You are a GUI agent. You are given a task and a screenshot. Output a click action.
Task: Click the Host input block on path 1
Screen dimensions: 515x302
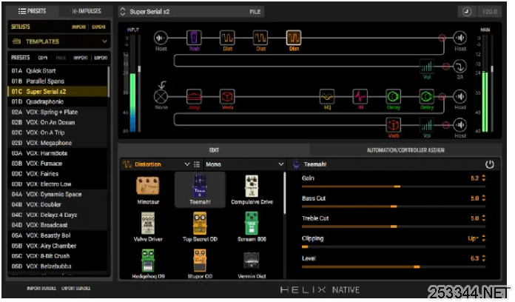click(x=161, y=38)
